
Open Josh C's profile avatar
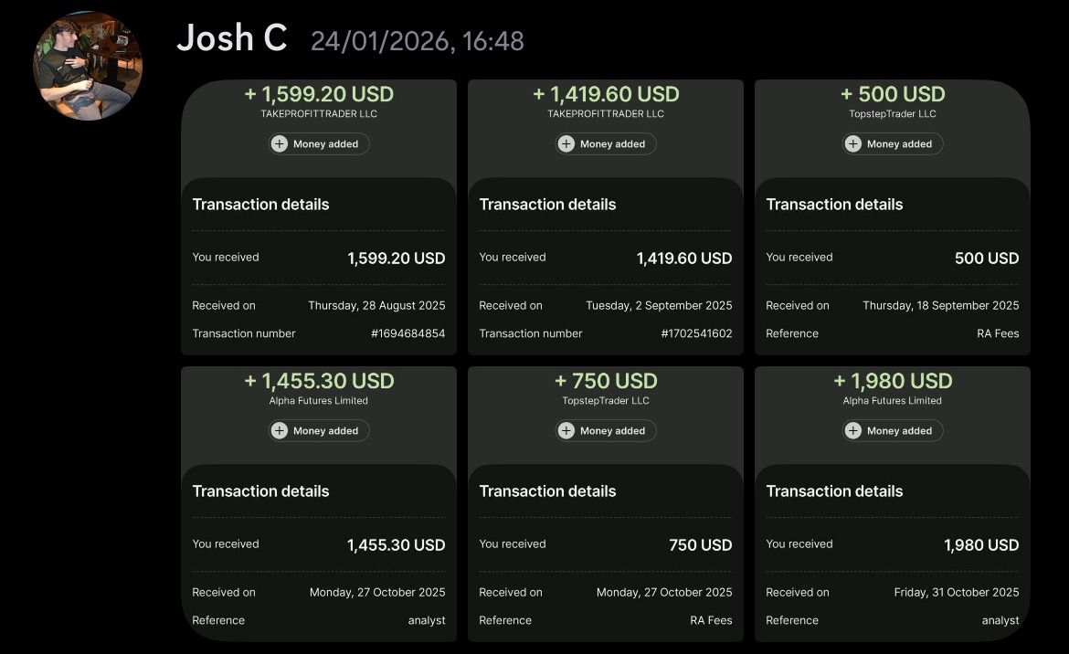tap(88, 66)
